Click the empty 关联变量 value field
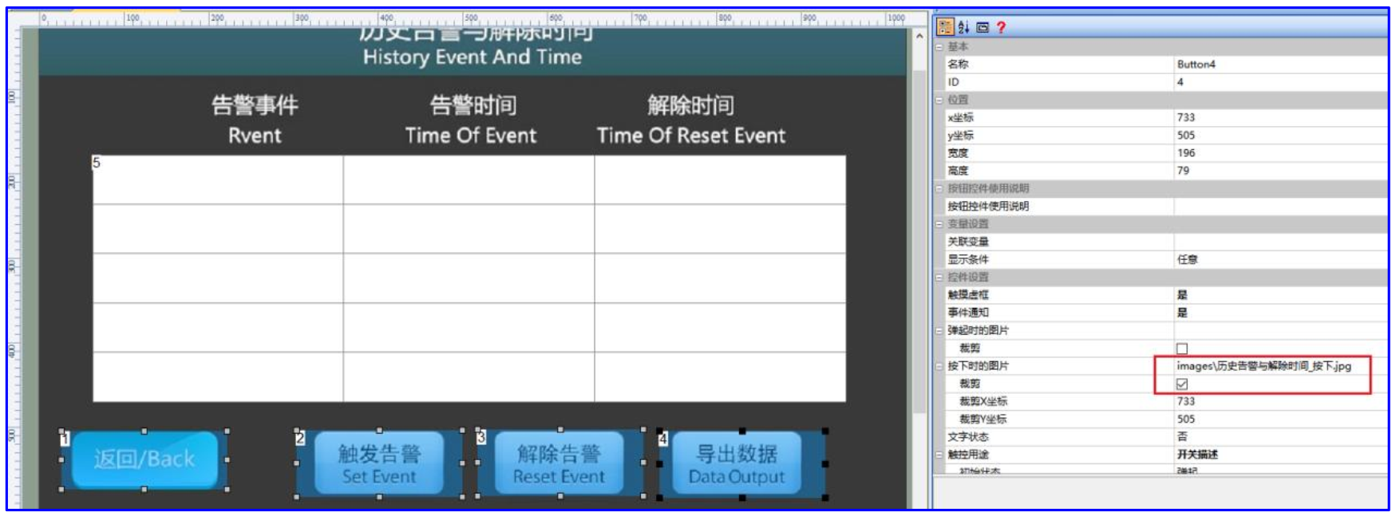This screenshot has width=1392, height=516. pos(1280,242)
